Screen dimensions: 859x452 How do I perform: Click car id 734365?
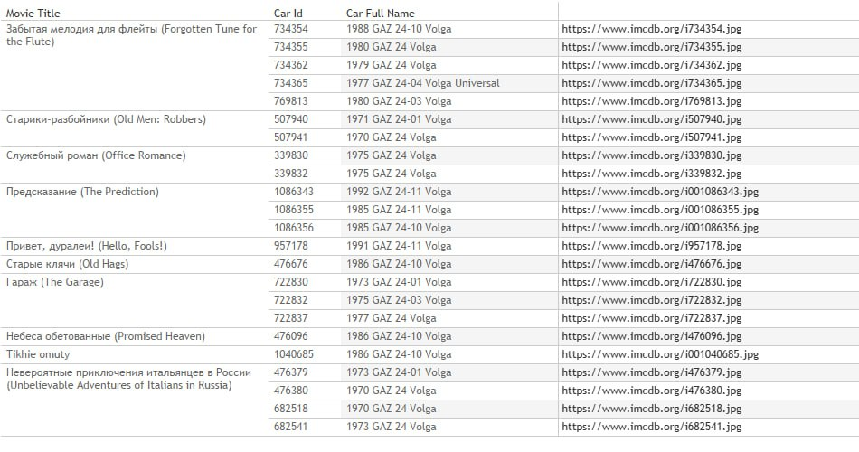tap(291, 83)
